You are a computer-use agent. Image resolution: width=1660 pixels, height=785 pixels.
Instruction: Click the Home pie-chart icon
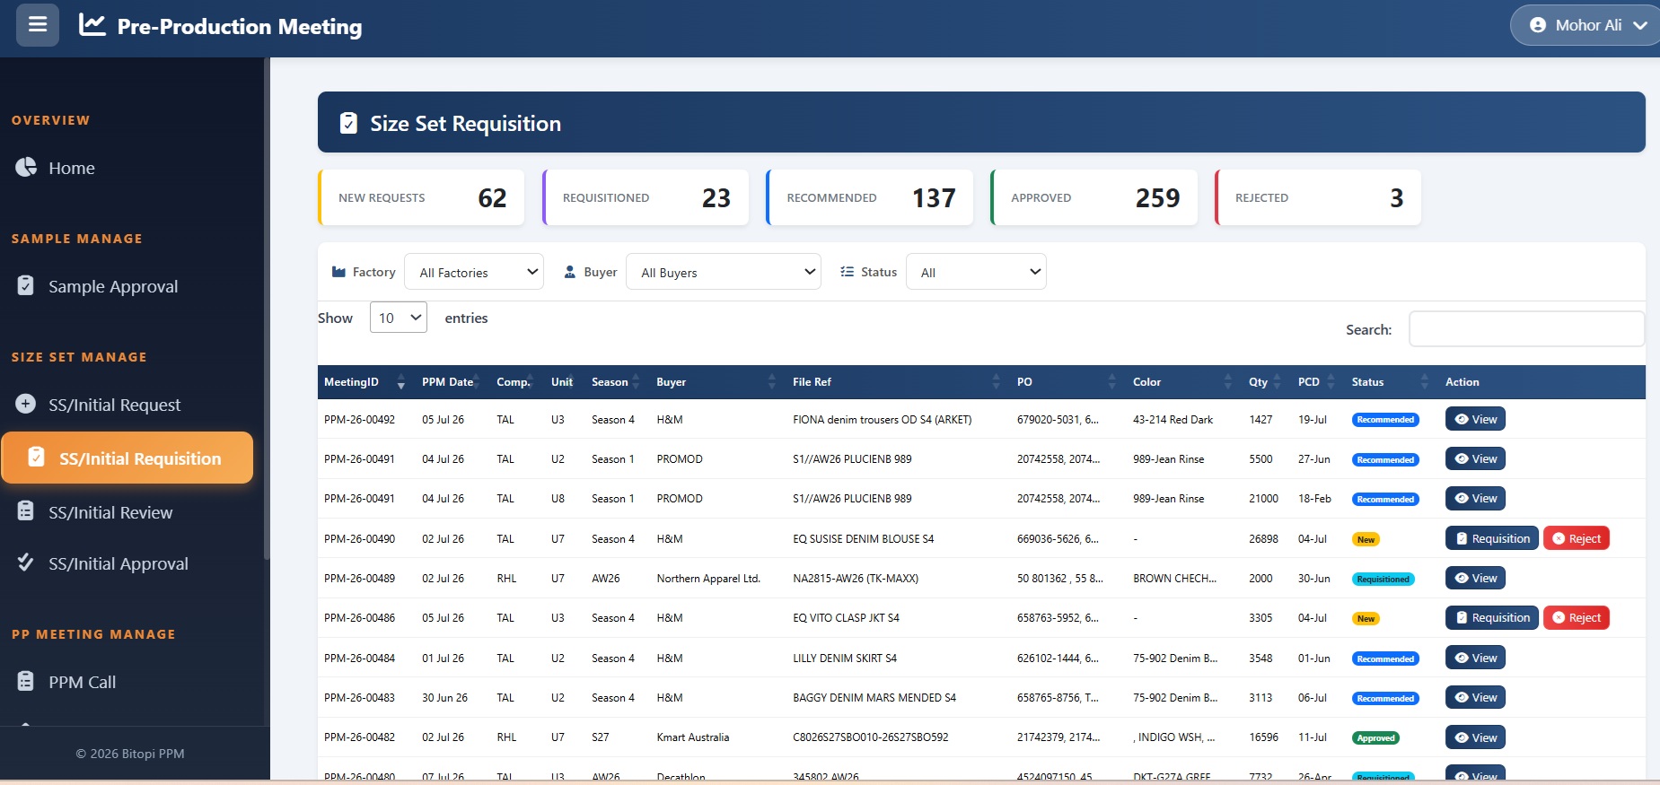coord(26,167)
